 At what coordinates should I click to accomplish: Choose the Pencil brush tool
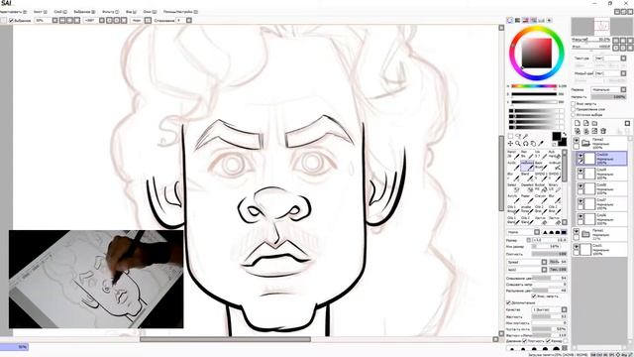pyautogui.click(x=513, y=155)
